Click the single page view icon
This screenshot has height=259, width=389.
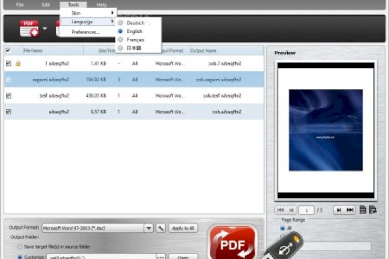pos(363,210)
